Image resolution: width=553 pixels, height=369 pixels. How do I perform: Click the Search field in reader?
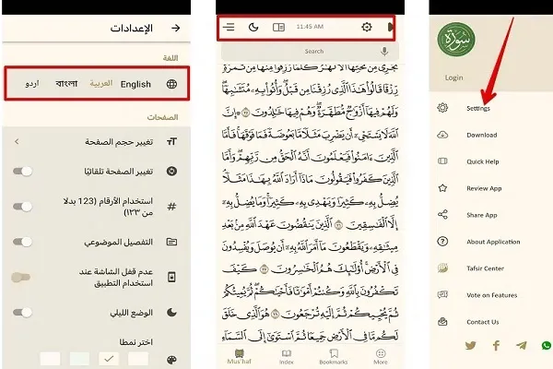tap(310, 52)
